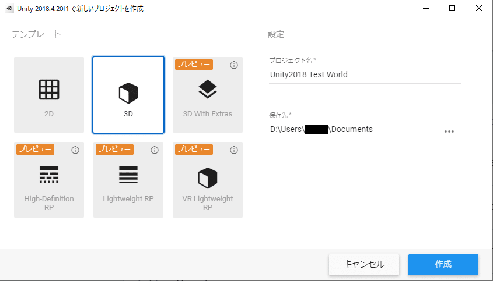Click the プロジェクト名 label
This screenshot has width=493, height=281.
click(292, 61)
